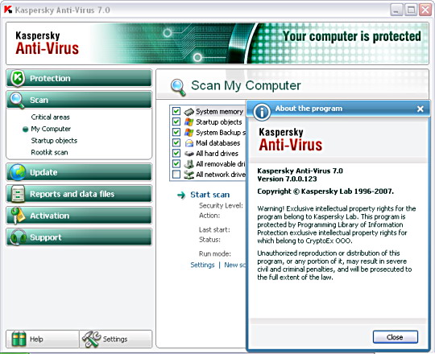This screenshot has width=435, height=354.
Task: Click the Help books icon
Action: pyautogui.click(x=19, y=339)
